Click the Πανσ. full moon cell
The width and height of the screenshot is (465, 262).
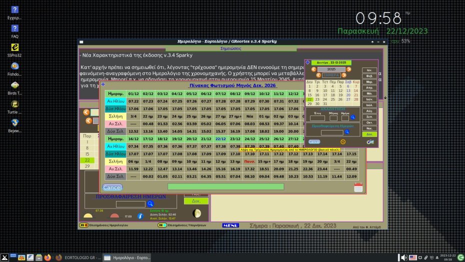pyautogui.click(x=249, y=161)
